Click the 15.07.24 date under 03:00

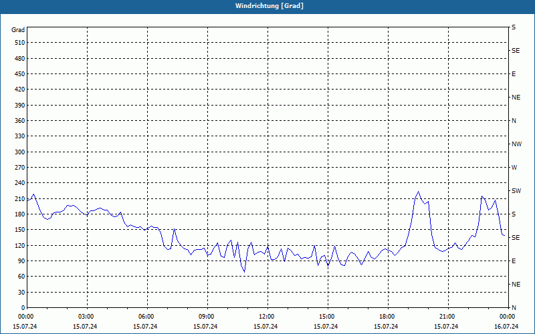coord(85,327)
